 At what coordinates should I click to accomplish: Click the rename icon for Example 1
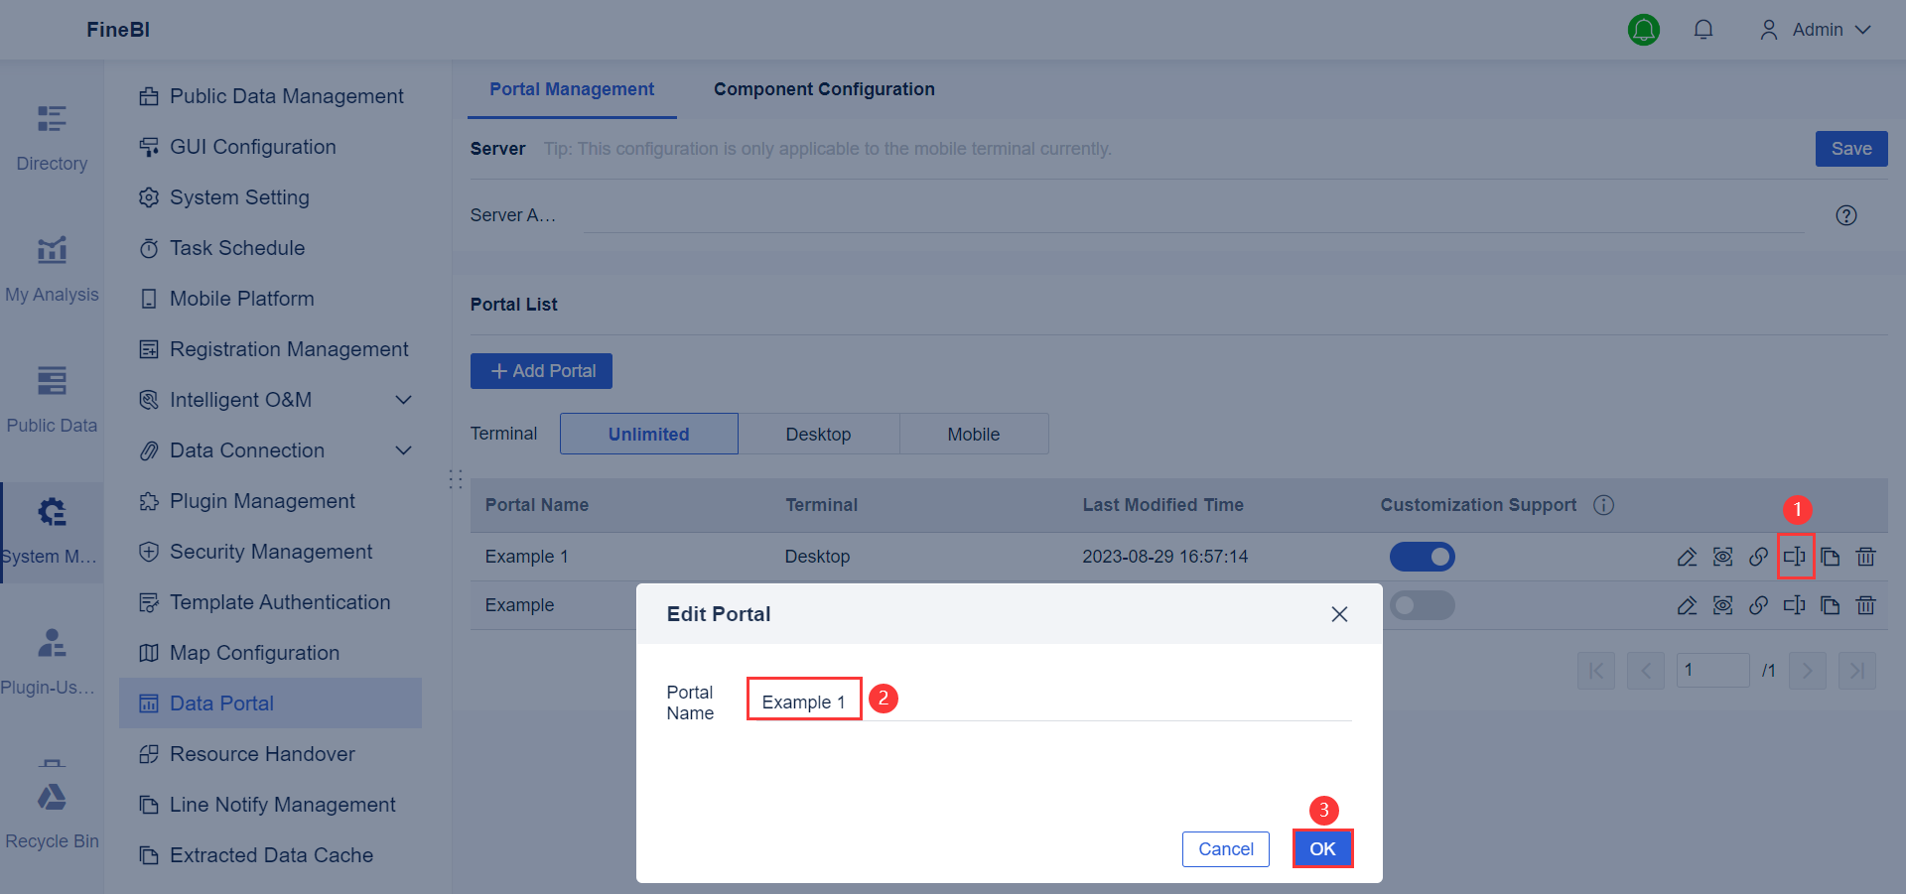click(1795, 556)
